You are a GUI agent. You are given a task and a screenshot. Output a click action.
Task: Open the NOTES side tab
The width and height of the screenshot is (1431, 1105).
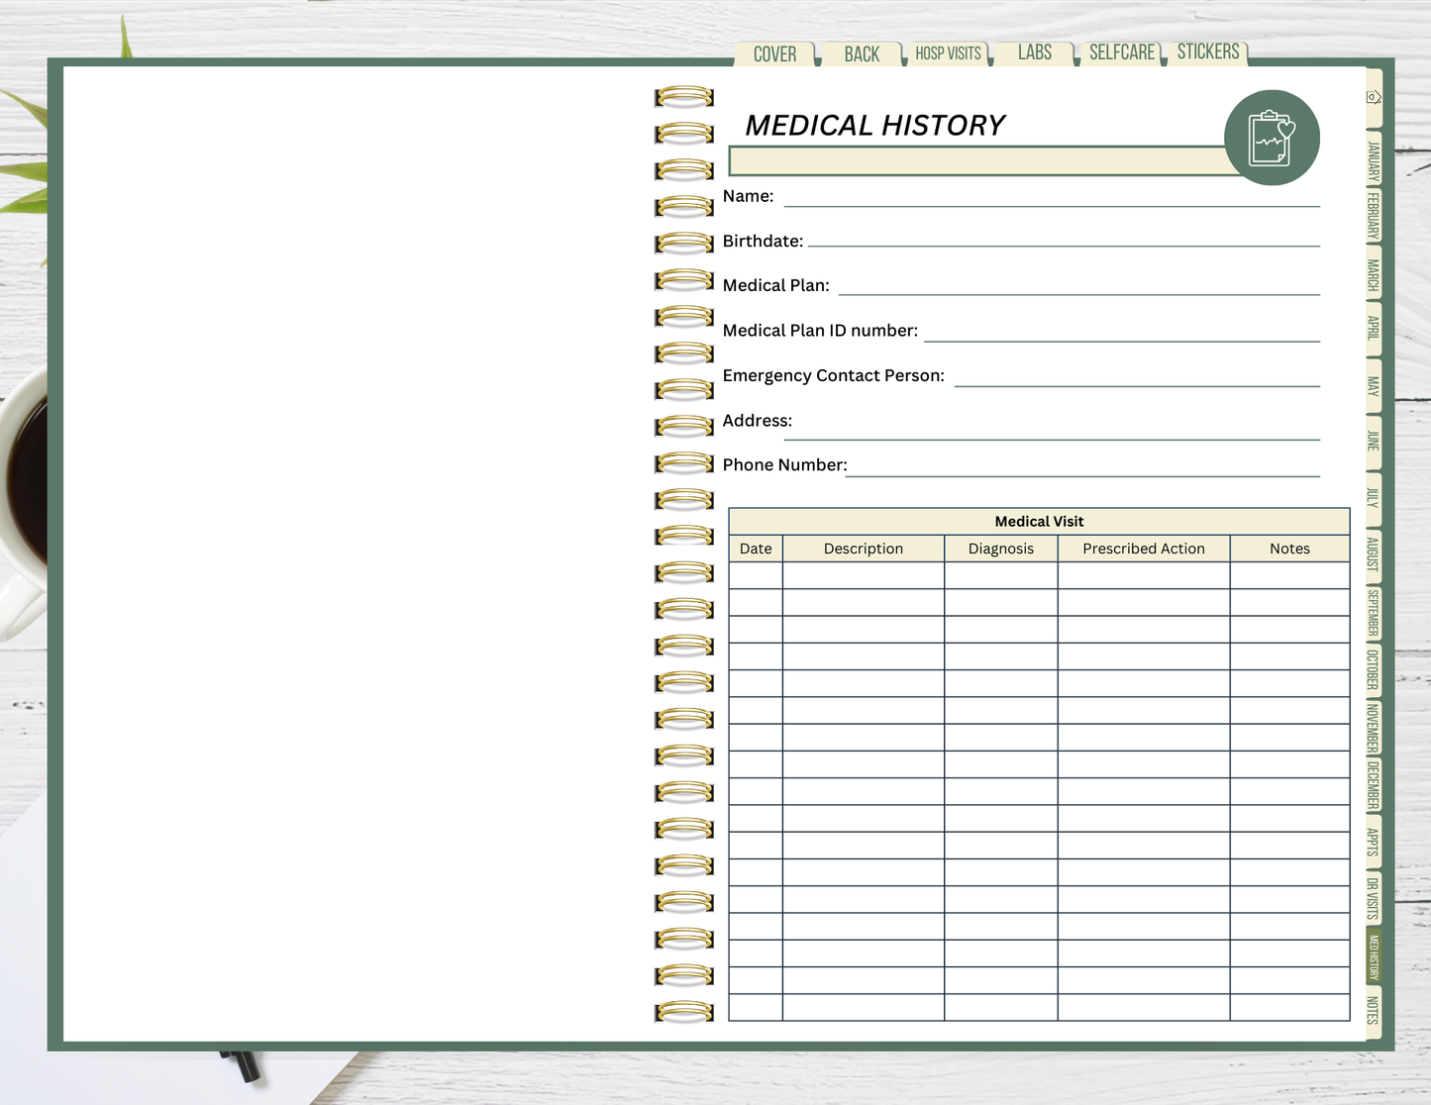pyautogui.click(x=1374, y=1011)
